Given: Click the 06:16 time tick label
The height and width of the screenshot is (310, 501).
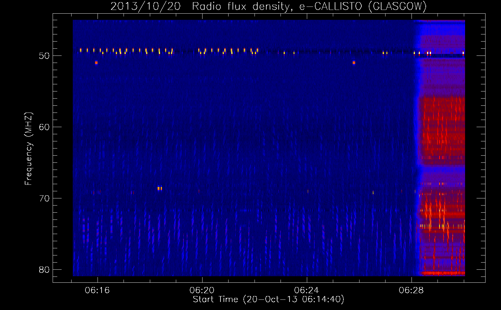Looking at the screenshot, I should [x=97, y=290].
